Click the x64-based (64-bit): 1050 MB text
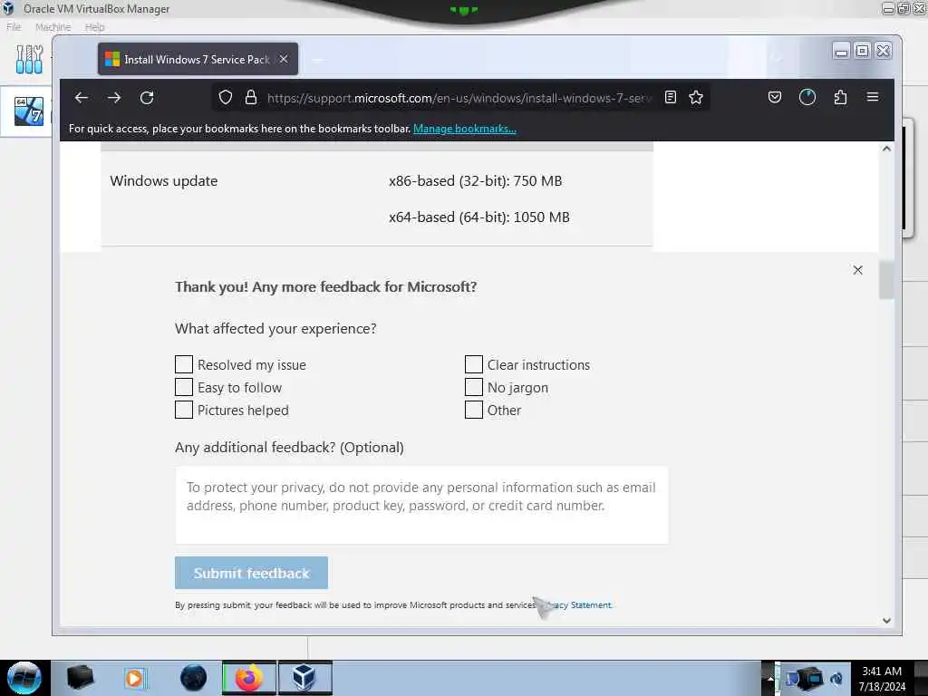This screenshot has width=928, height=696. click(x=479, y=217)
